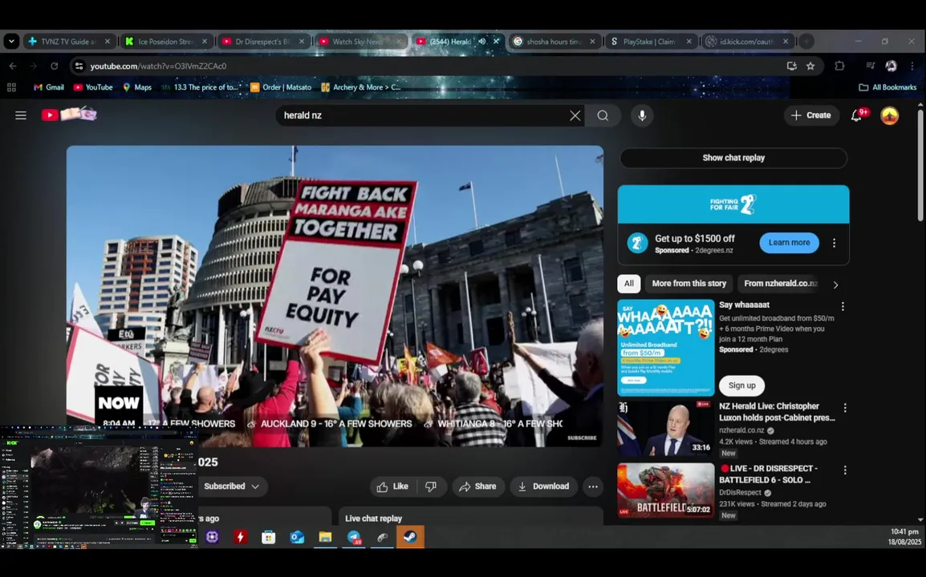Start voice search with microphone icon
Screen dimensions: 926x577
coord(642,115)
